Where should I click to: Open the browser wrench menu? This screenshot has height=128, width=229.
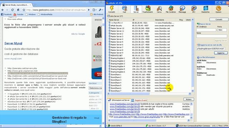101,10
